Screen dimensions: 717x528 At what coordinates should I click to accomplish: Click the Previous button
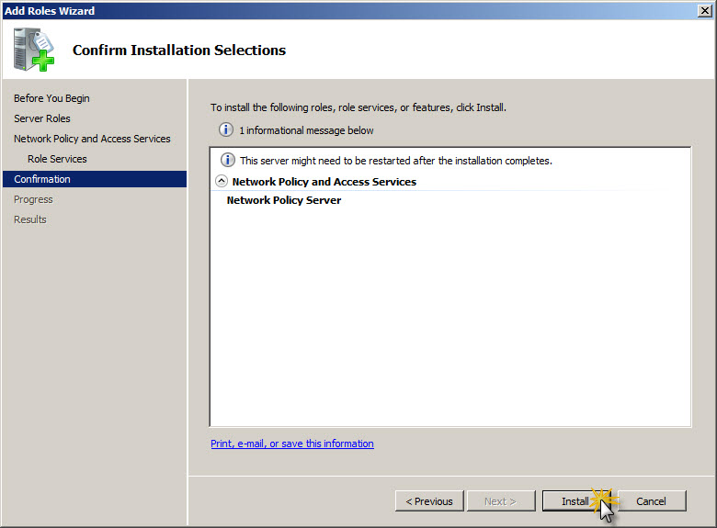point(429,501)
